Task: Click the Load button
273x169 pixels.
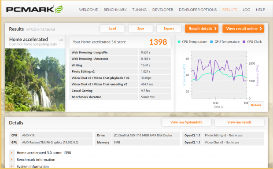Action: pyautogui.click(x=112, y=29)
